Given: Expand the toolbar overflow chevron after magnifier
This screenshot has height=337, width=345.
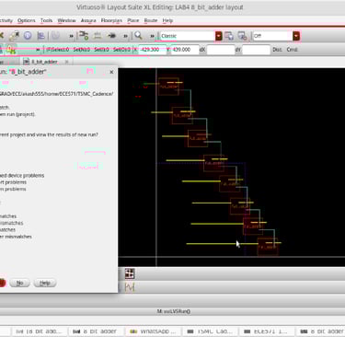Looking at the screenshot, I should [x=152, y=36].
